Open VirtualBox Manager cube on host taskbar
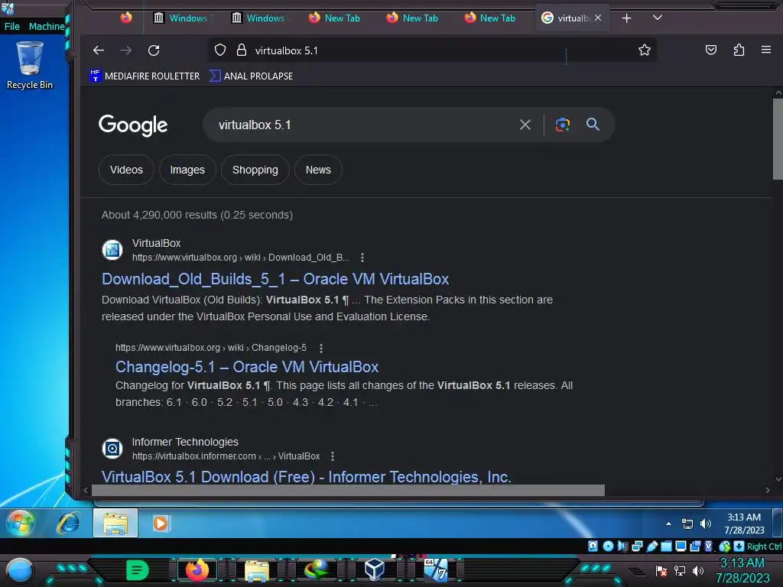Viewport: 783px width, 587px height. (x=374, y=570)
